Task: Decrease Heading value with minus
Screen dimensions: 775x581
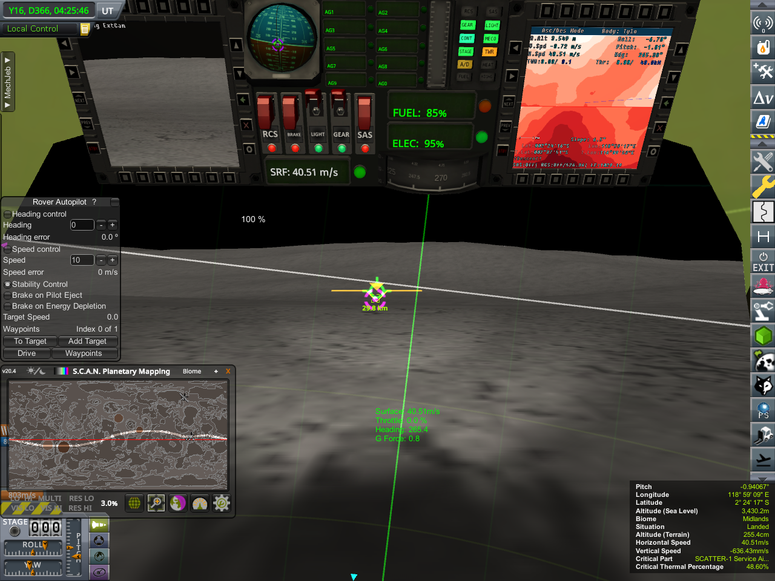Action: (x=101, y=225)
